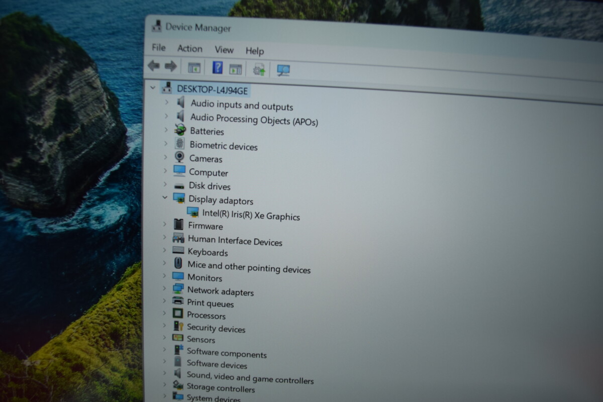This screenshot has width=603, height=402.
Task: Expand the Monitors node
Action: (164, 276)
